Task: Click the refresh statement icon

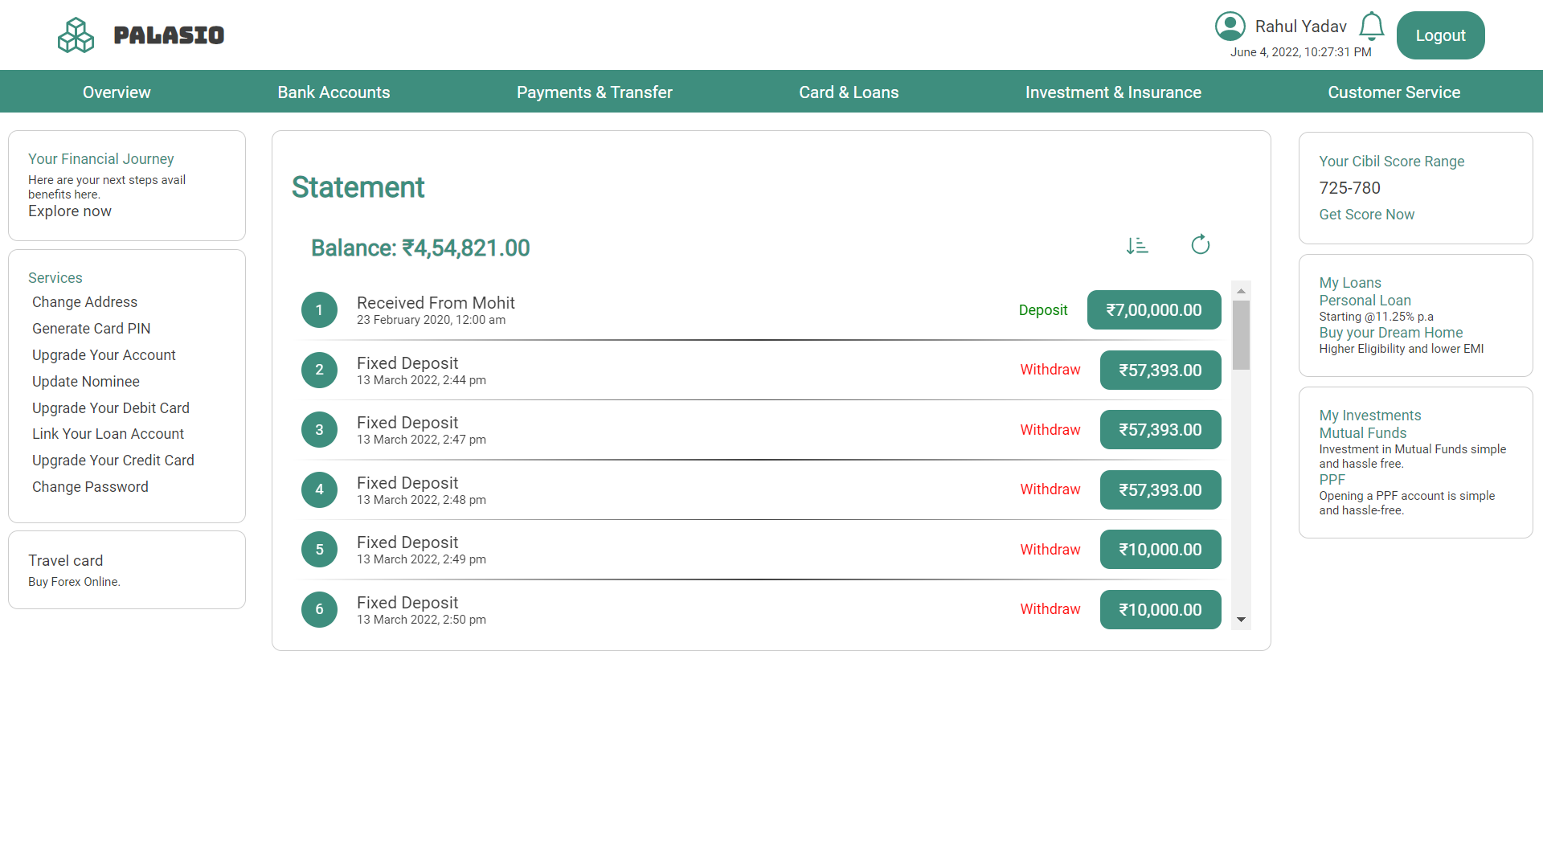Action: (x=1200, y=244)
